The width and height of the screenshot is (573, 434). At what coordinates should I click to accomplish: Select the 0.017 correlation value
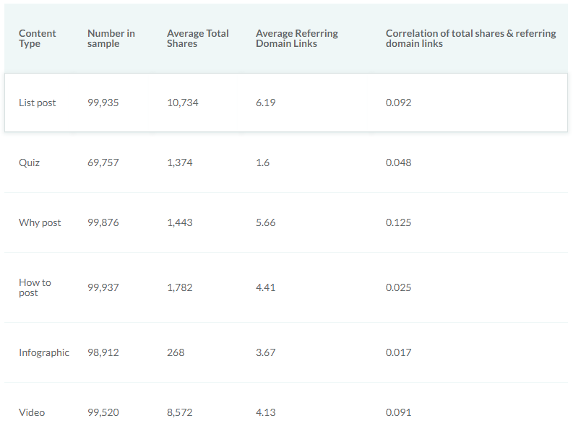[x=398, y=352]
